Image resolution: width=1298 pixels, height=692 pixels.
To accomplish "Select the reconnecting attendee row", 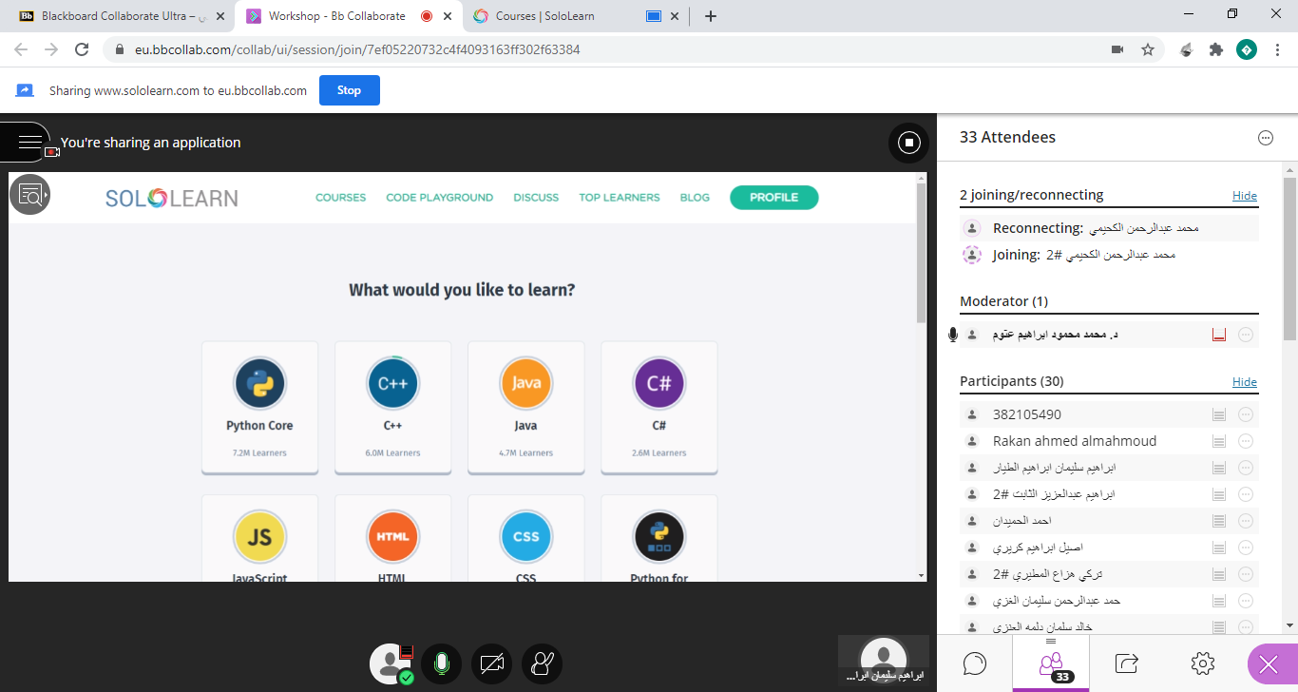I will coord(1109,228).
